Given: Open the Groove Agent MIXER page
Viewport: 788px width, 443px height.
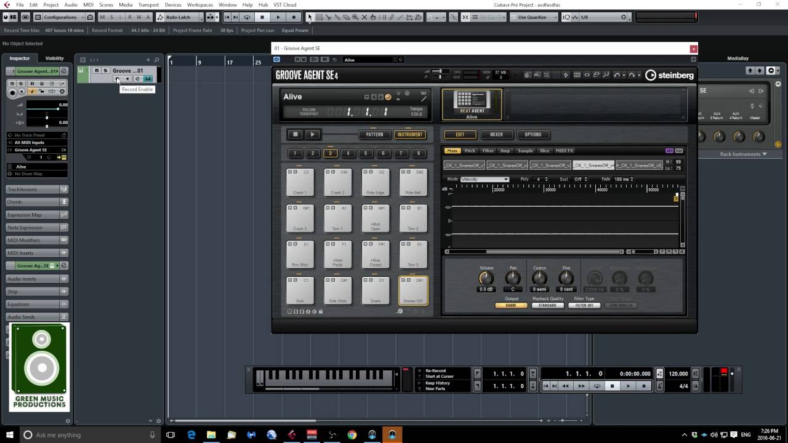Looking at the screenshot, I should (x=496, y=134).
